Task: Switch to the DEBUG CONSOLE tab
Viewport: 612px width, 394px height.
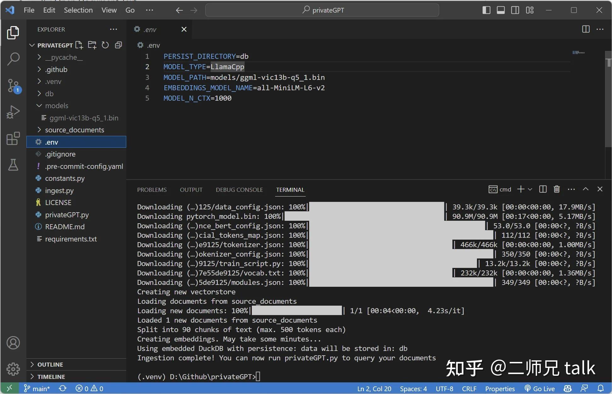Action: coord(239,190)
